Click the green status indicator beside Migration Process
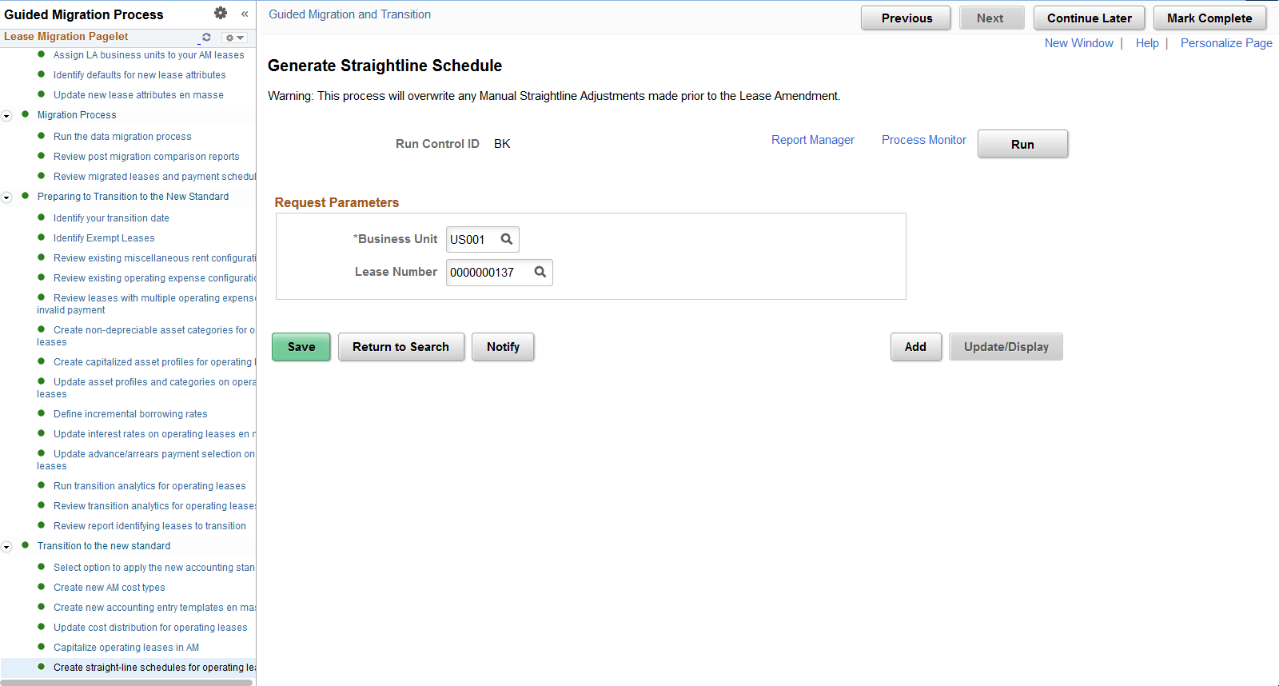 26,114
